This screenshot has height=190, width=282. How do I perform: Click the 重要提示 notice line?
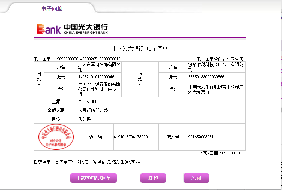point(87,163)
